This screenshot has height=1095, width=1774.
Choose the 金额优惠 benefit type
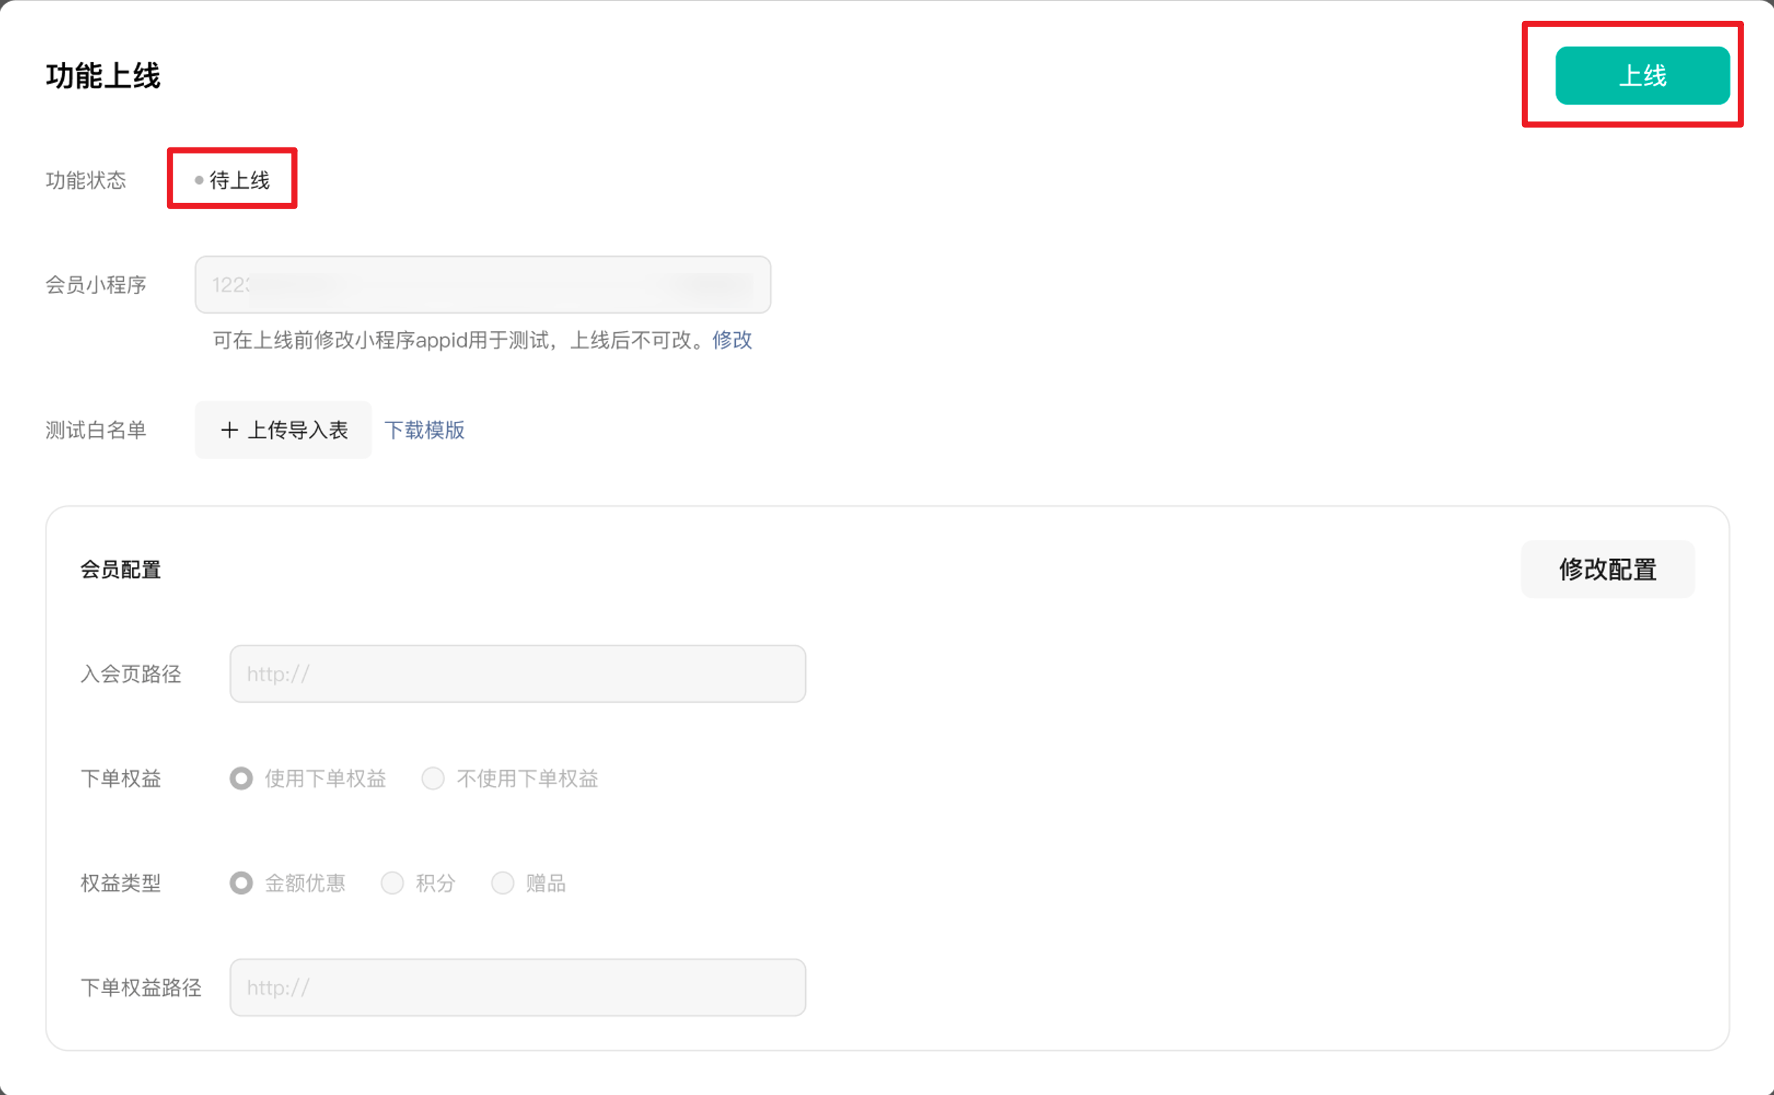241,883
